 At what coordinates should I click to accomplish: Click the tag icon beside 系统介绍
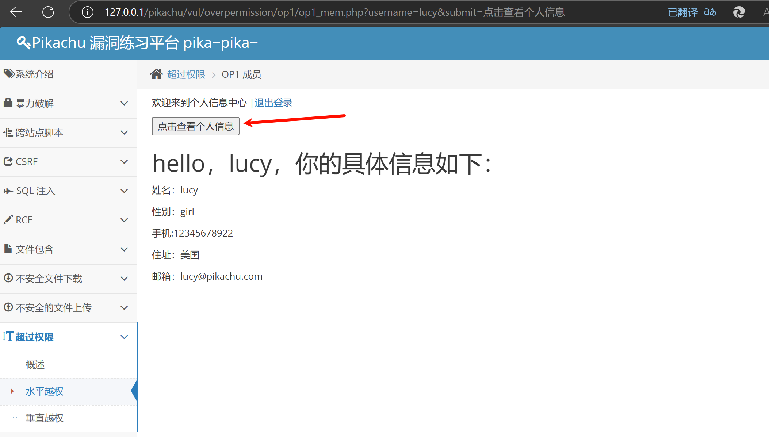pos(9,74)
